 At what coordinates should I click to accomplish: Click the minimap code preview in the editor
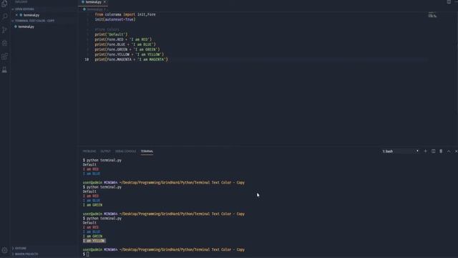[432, 15]
